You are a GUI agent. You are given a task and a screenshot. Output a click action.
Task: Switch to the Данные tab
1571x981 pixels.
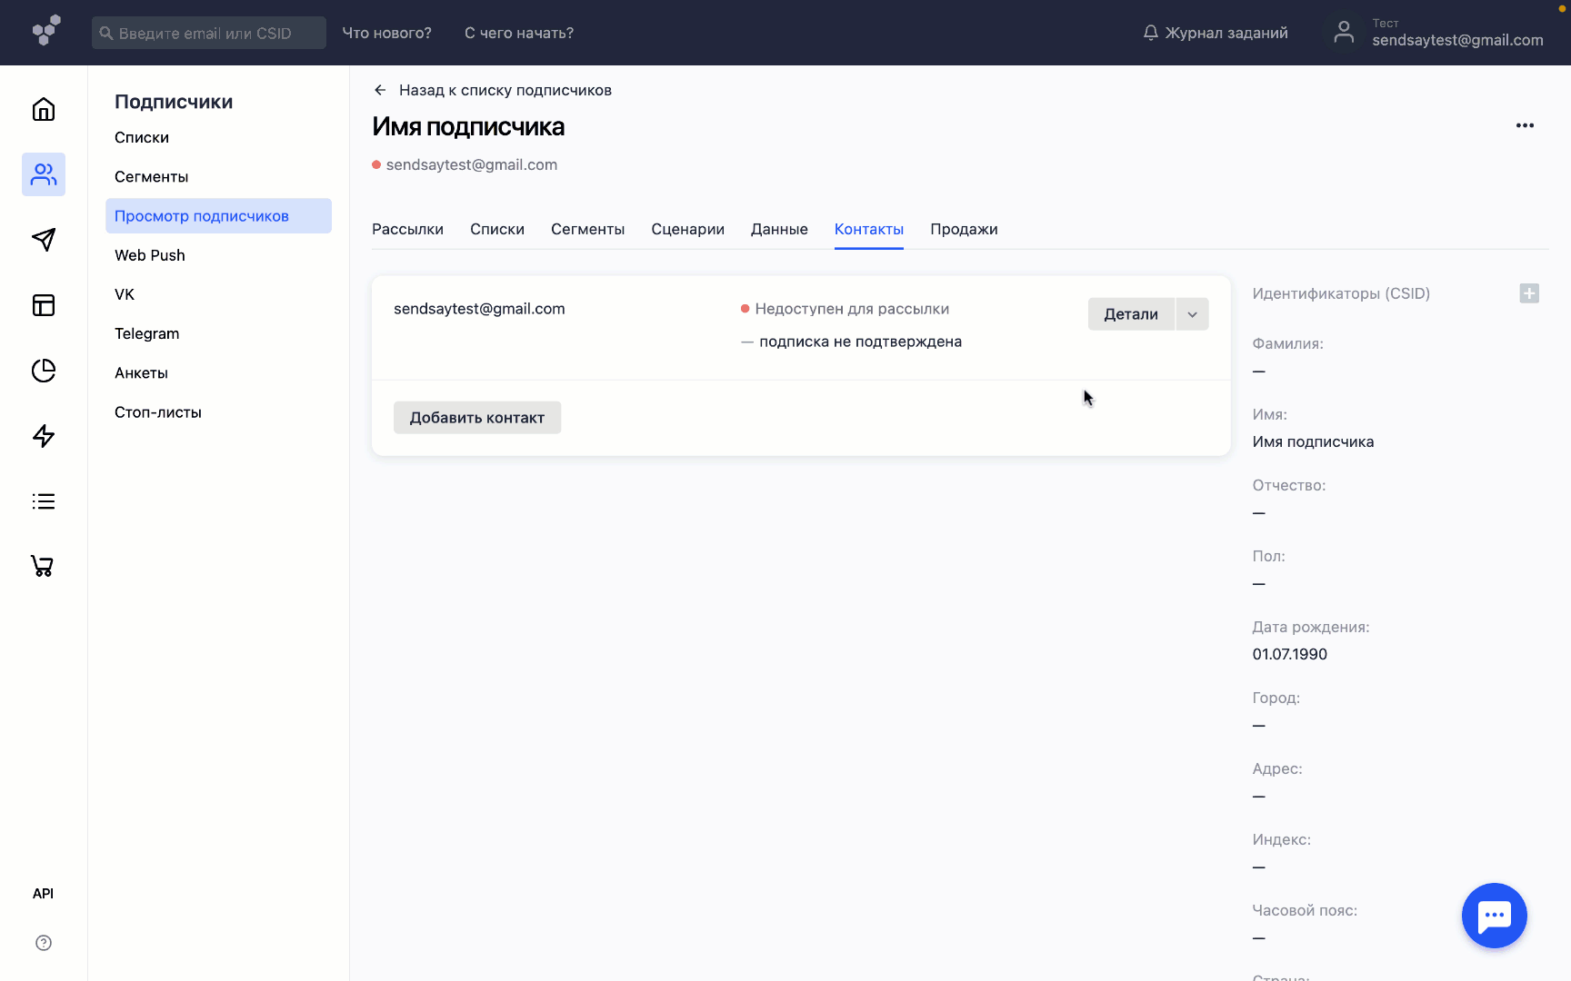tap(779, 229)
